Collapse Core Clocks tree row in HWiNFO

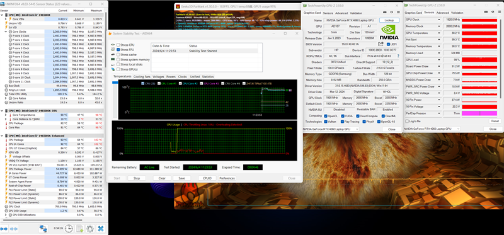point(6,32)
